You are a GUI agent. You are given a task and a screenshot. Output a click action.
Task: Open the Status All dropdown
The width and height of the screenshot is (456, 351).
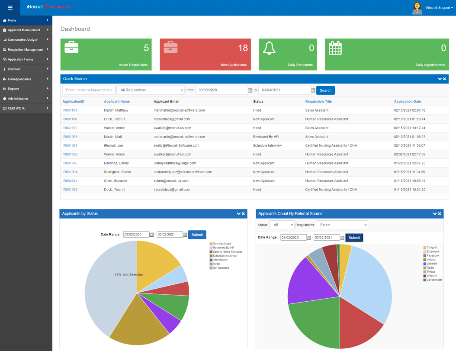[x=282, y=225]
